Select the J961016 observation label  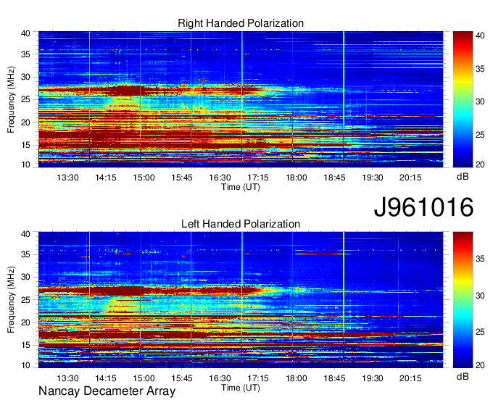click(423, 207)
